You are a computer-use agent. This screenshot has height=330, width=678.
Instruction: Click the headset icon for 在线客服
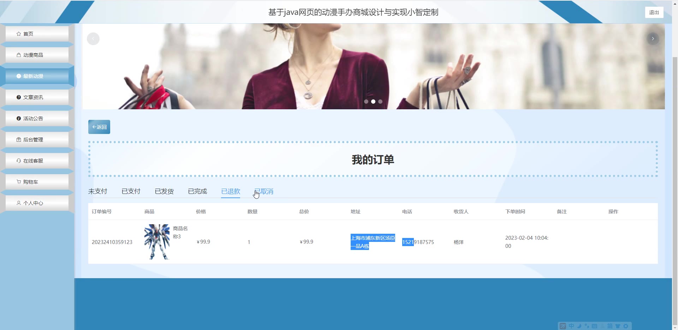19,161
